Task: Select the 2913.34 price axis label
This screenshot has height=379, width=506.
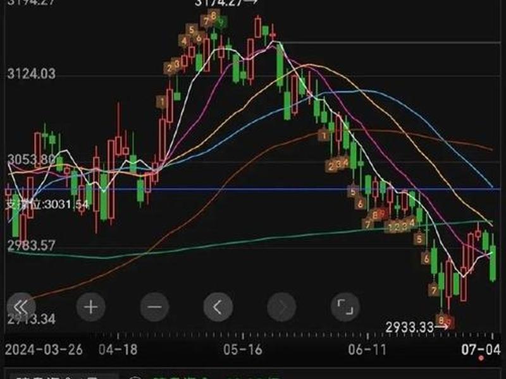Action: click(x=31, y=320)
